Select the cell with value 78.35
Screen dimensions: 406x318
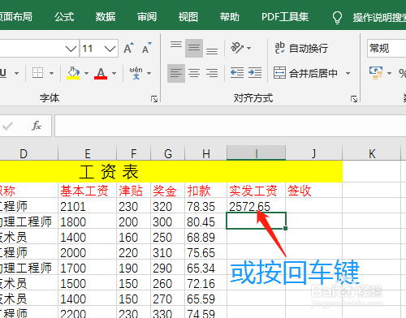click(206, 206)
